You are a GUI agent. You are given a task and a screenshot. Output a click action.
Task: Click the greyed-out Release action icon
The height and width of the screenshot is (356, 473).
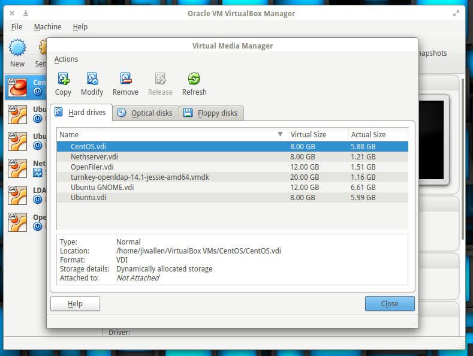[x=160, y=79]
